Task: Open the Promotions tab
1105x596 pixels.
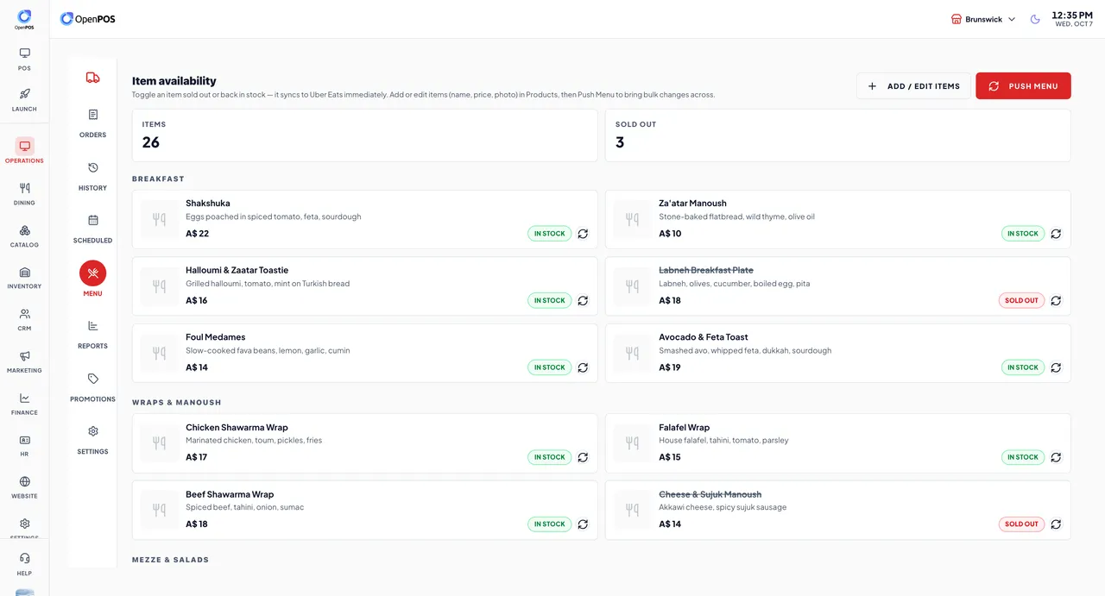Action: point(93,387)
